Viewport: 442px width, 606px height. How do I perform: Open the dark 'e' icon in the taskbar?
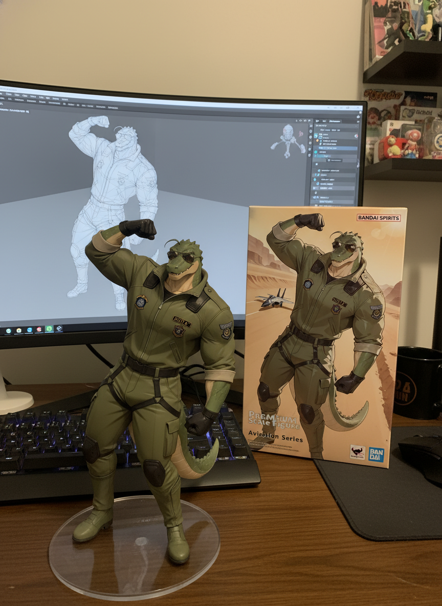pyautogui.click(x=59, y=329)
